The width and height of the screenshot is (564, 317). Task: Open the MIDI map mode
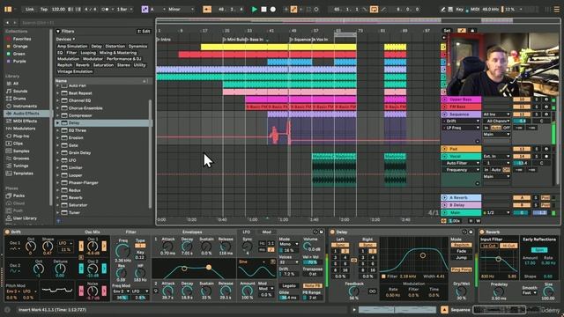click(x=475, y=10)
